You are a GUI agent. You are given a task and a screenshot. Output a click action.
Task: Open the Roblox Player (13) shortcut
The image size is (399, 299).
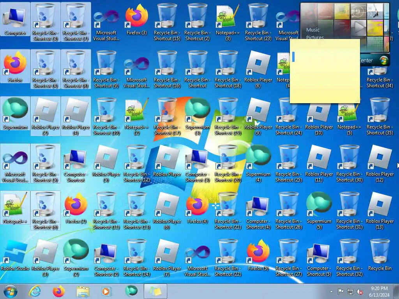click(380, 211)
